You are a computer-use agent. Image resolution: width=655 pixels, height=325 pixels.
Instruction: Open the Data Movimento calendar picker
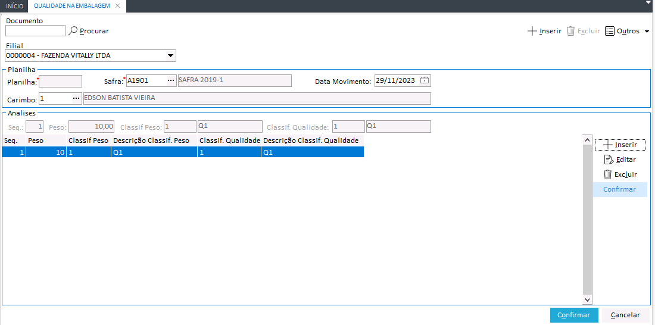425,80
